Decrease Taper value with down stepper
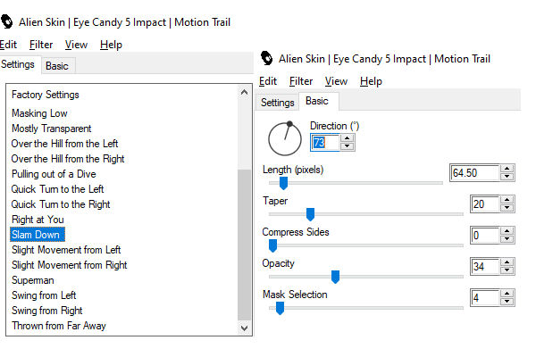 tap(507, 208)
